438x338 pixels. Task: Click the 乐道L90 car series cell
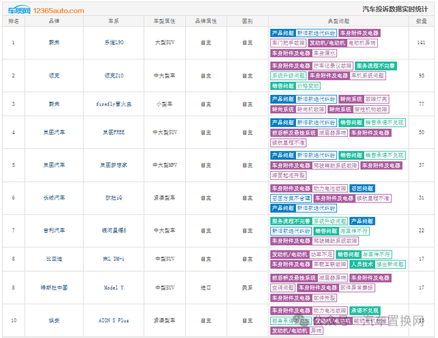(114, 42)
